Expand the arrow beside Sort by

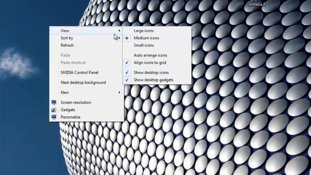(120, 38)
